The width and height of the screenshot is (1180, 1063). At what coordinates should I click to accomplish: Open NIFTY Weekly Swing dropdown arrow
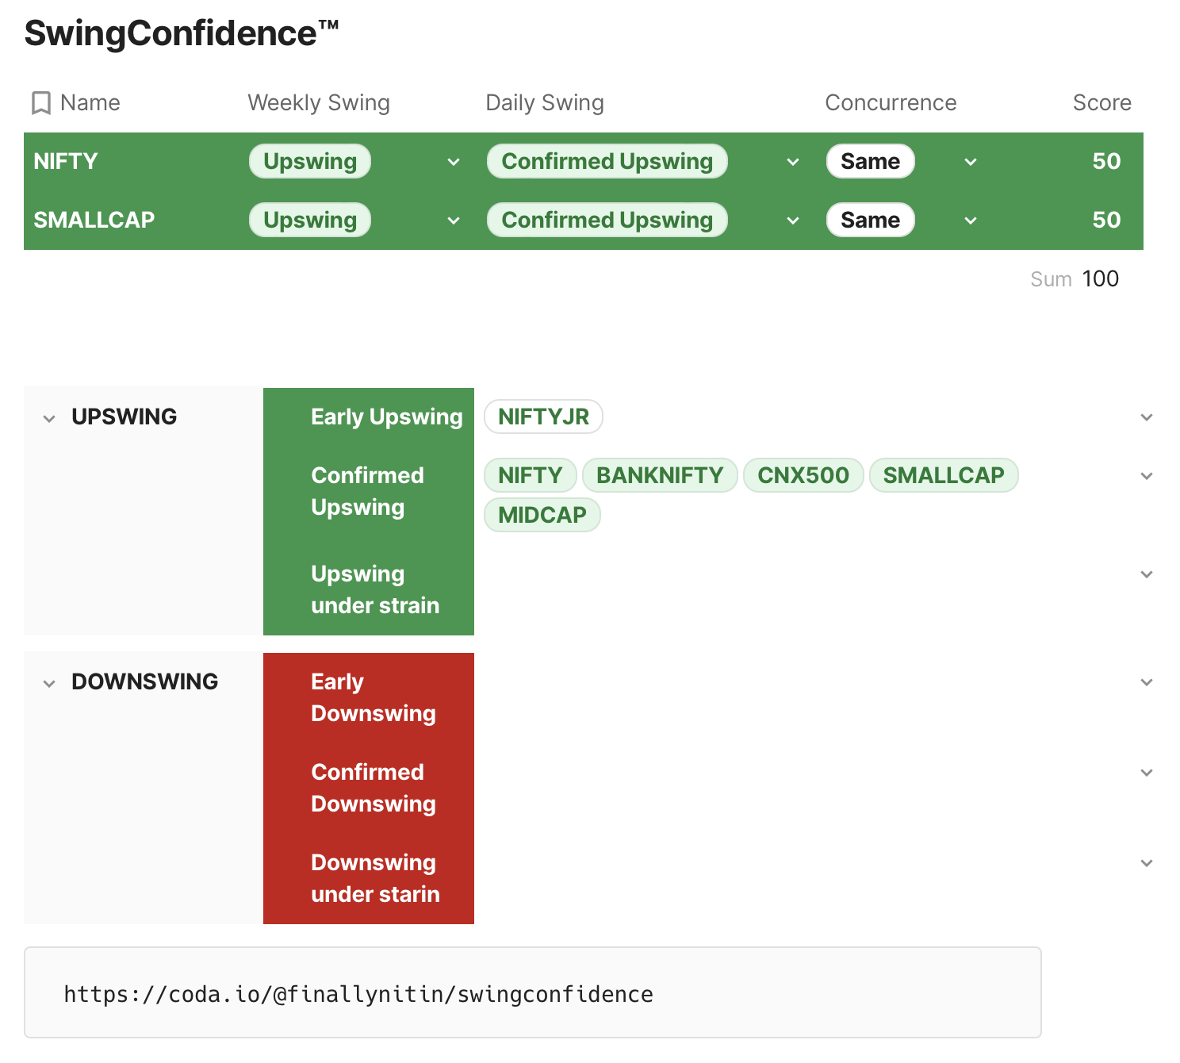[454, 162]
